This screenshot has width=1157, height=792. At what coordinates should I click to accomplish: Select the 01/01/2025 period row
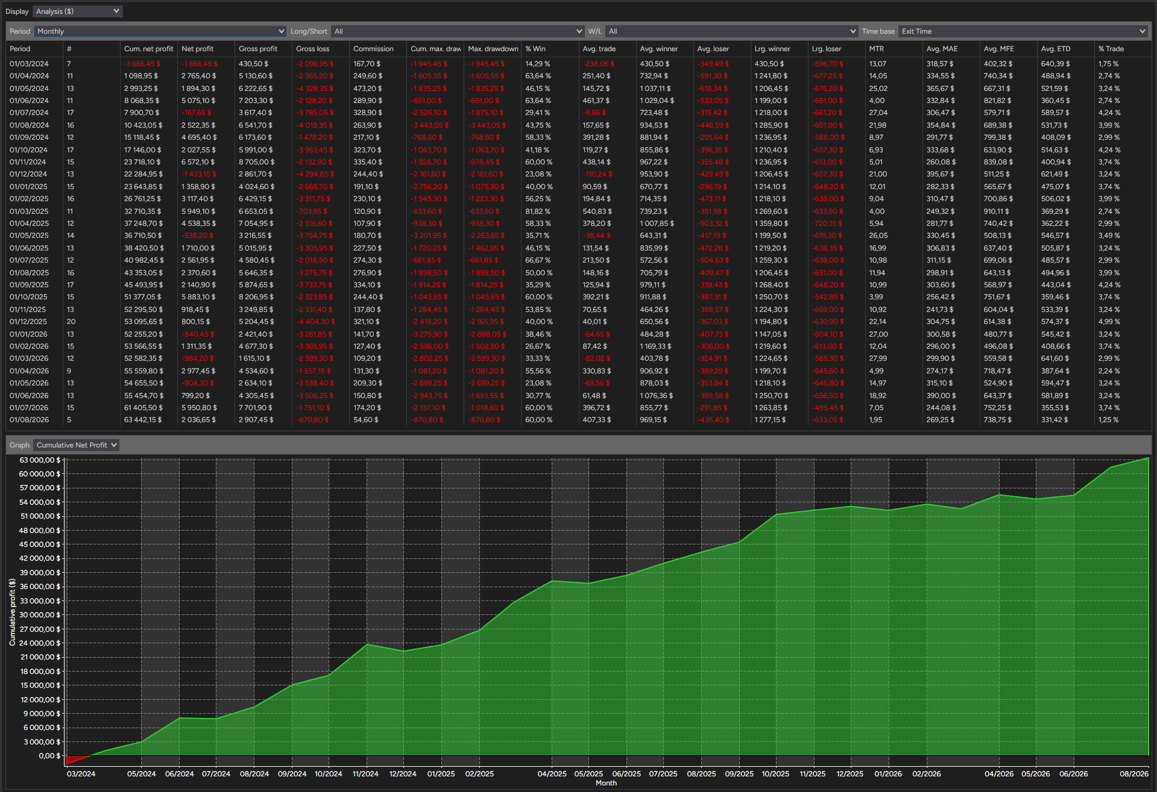coord(578,187)
